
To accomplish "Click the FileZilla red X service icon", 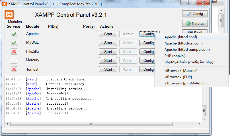I will (x=14, y=51).
